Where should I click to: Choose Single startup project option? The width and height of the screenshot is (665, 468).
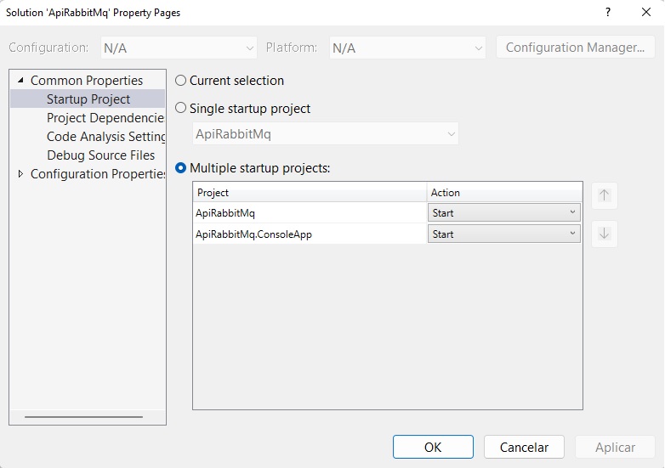180,109
